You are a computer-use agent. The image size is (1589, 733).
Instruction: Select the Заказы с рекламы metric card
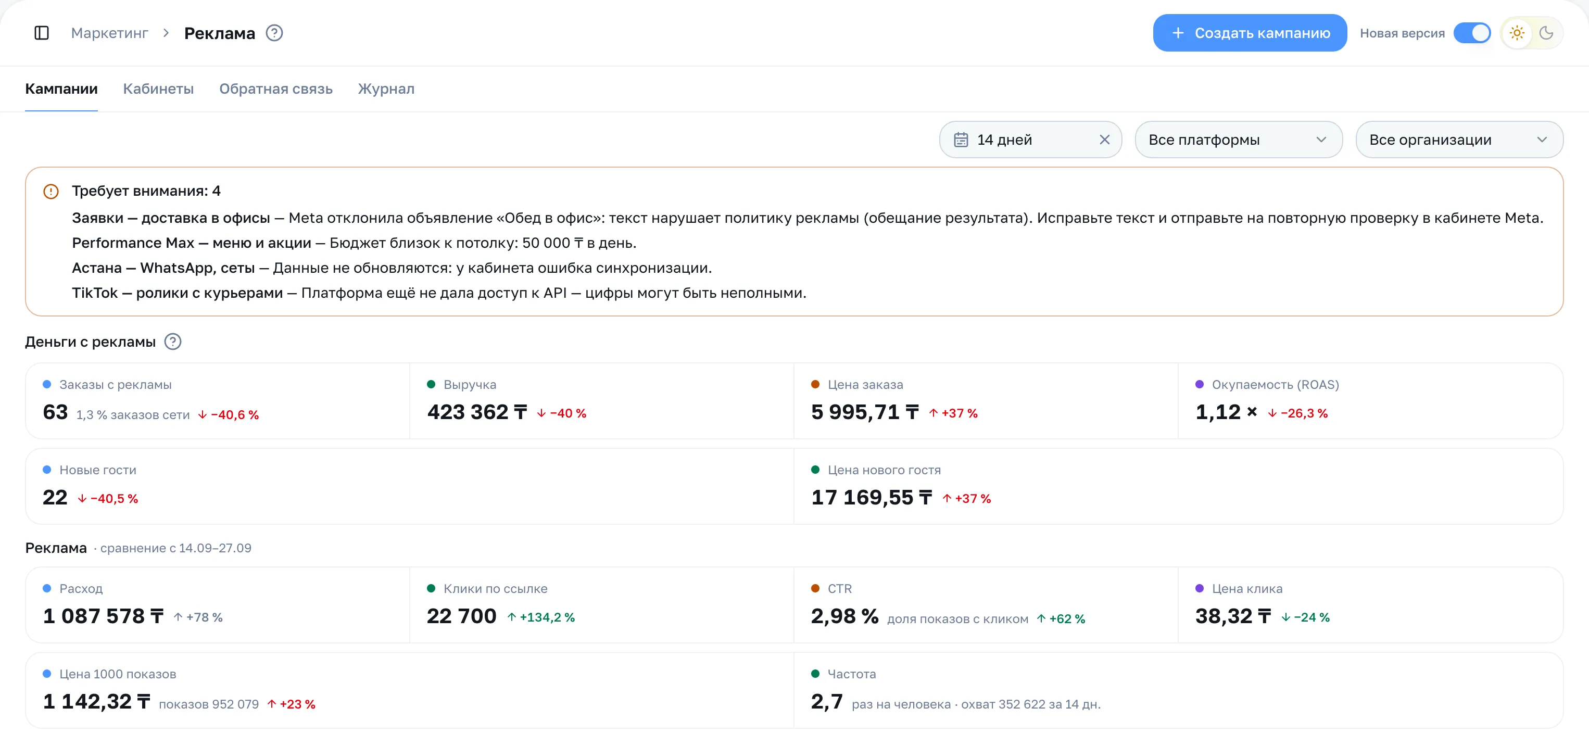click(x=217, y=400)
